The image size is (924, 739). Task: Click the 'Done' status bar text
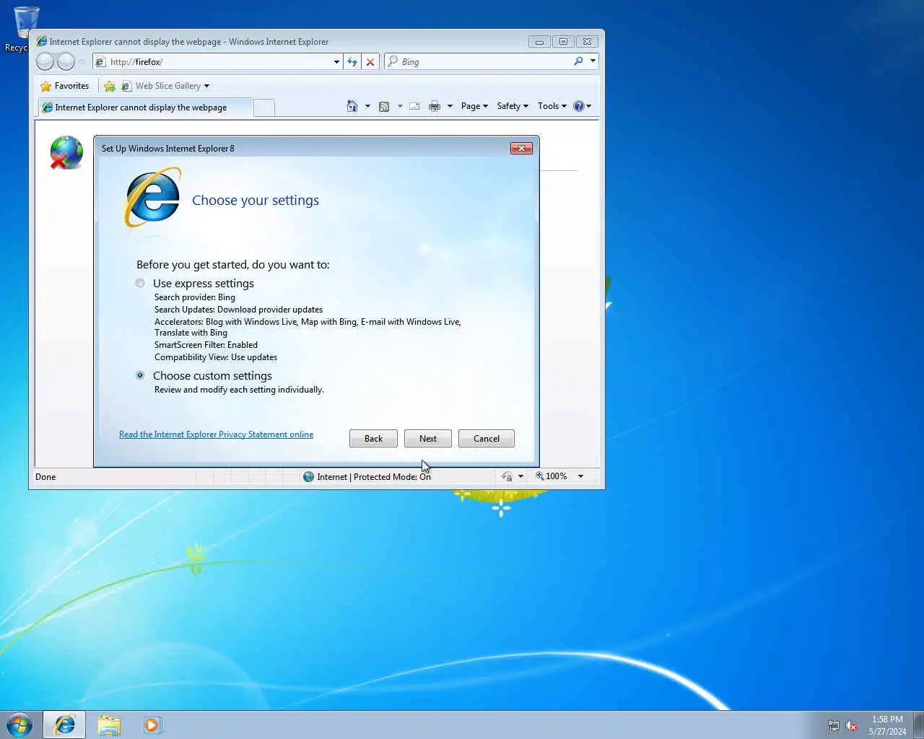click(45, 476)
